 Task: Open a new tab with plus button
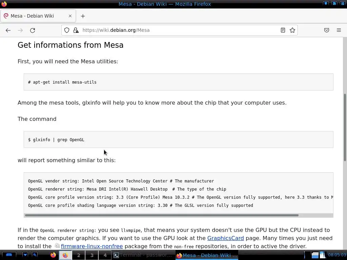(x=83, y=16)
